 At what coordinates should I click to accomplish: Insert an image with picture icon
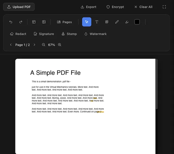44,22
